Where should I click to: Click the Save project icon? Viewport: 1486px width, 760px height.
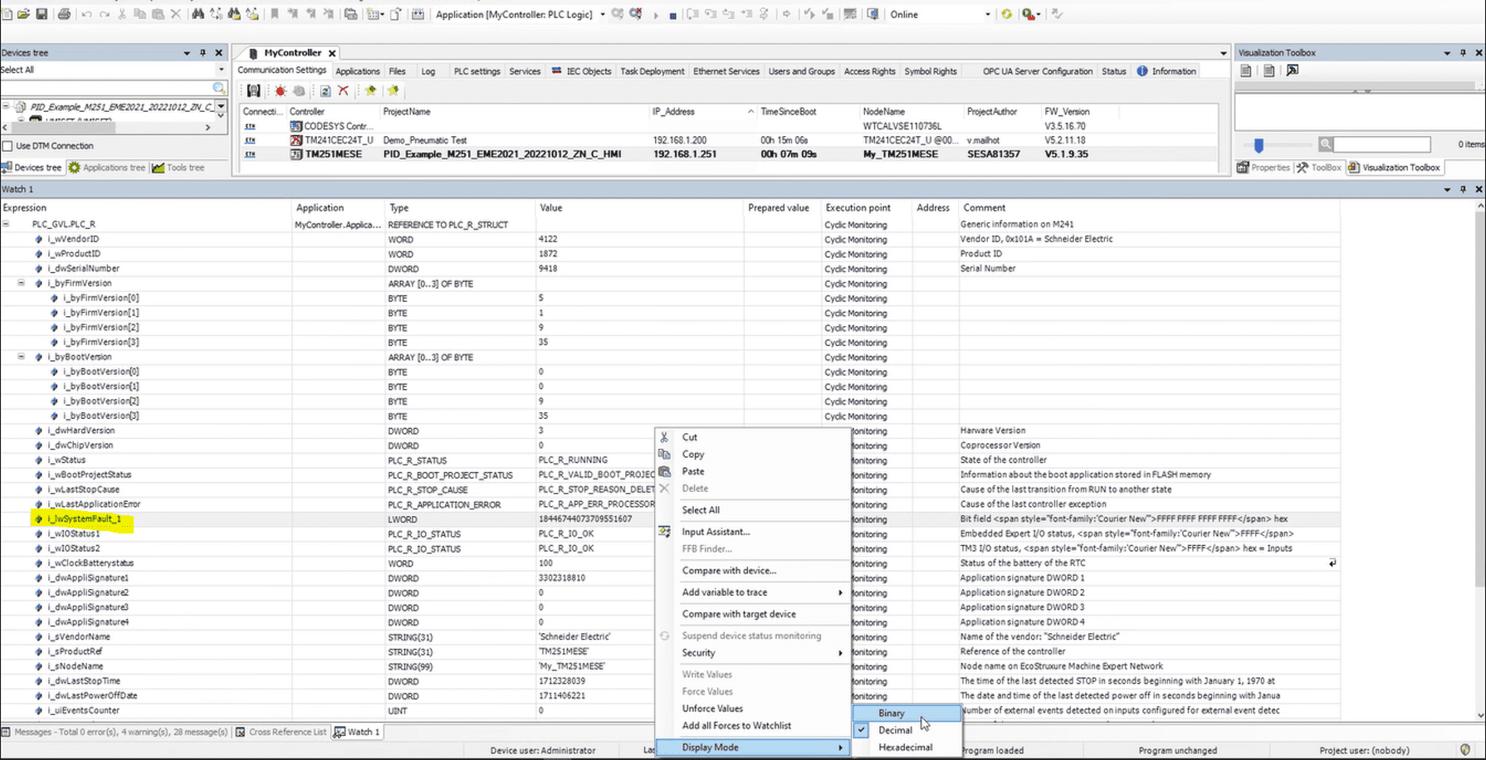[41, 14]
